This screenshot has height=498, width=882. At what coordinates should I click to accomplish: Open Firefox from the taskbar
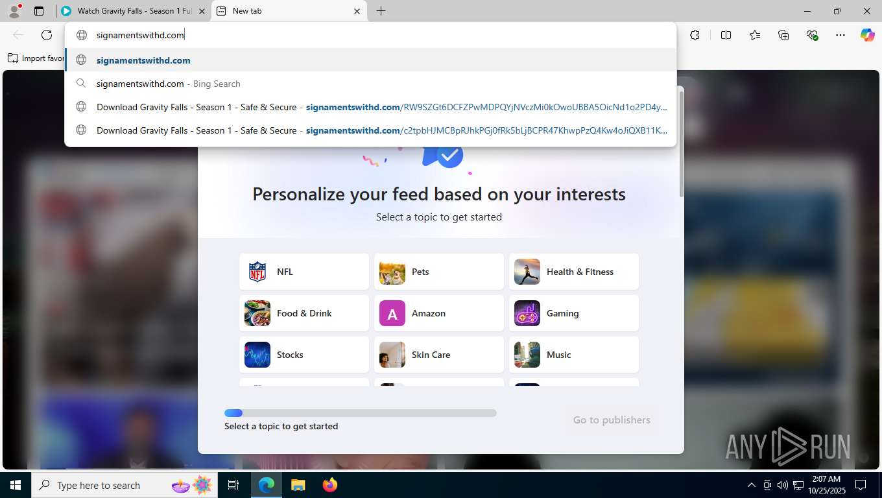coord(330,485)
